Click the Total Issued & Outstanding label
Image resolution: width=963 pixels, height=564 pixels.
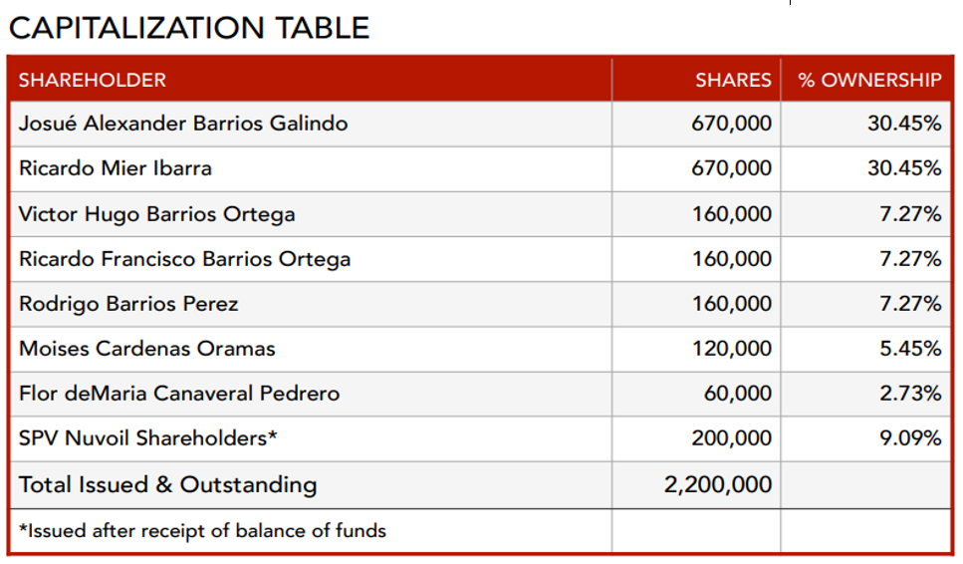167,485
